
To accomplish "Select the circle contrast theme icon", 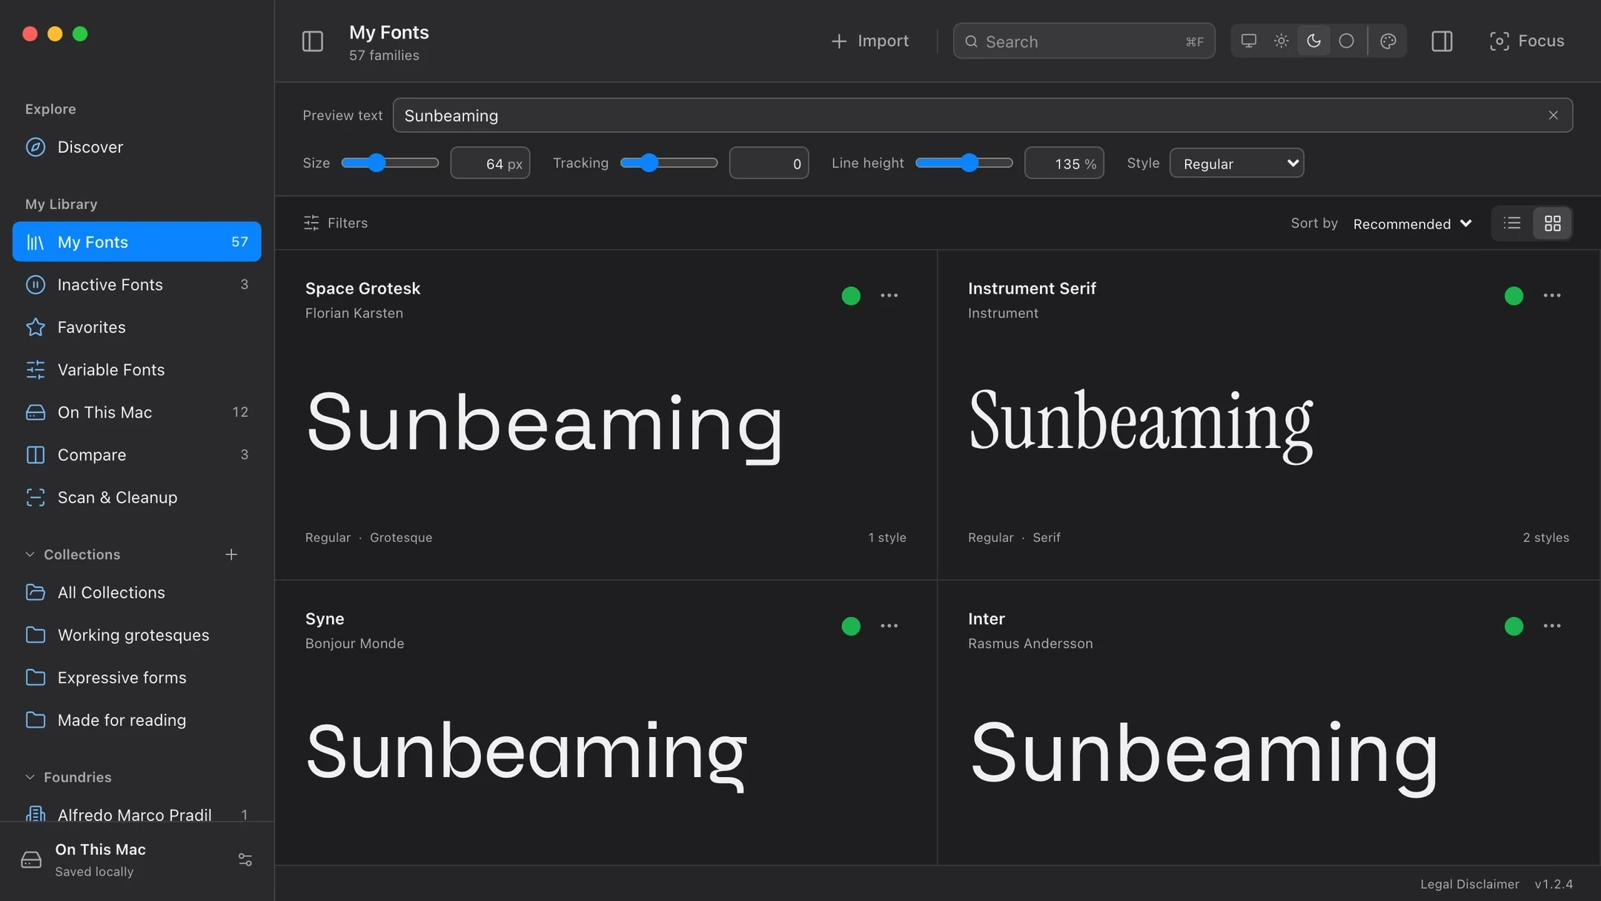I will (x=1346, y=41).
